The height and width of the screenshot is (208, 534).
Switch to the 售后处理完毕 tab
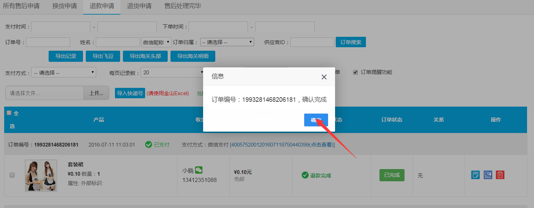pyautogui.click(x=183, y=6)
